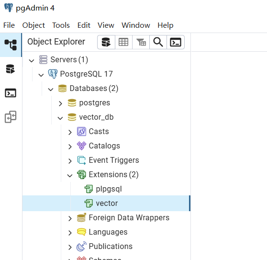267x260 pixels.
Task: Open the Object menu
Action: [33, 25]
